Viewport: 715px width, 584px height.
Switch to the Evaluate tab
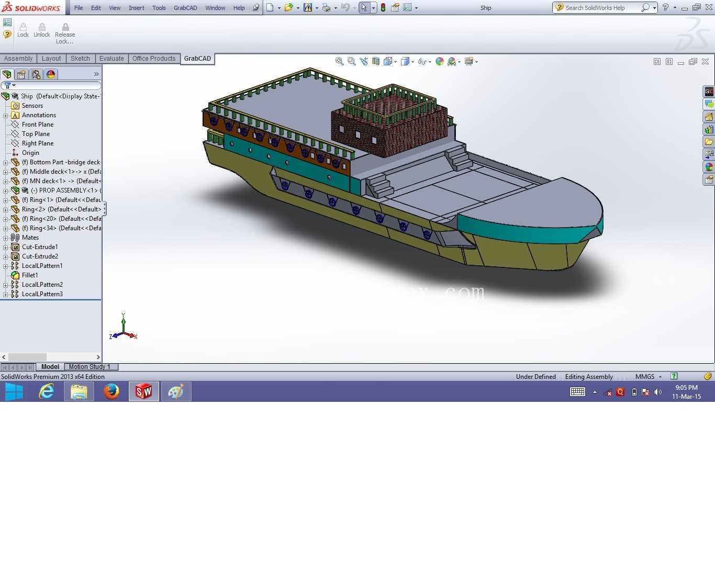point(111,59)
